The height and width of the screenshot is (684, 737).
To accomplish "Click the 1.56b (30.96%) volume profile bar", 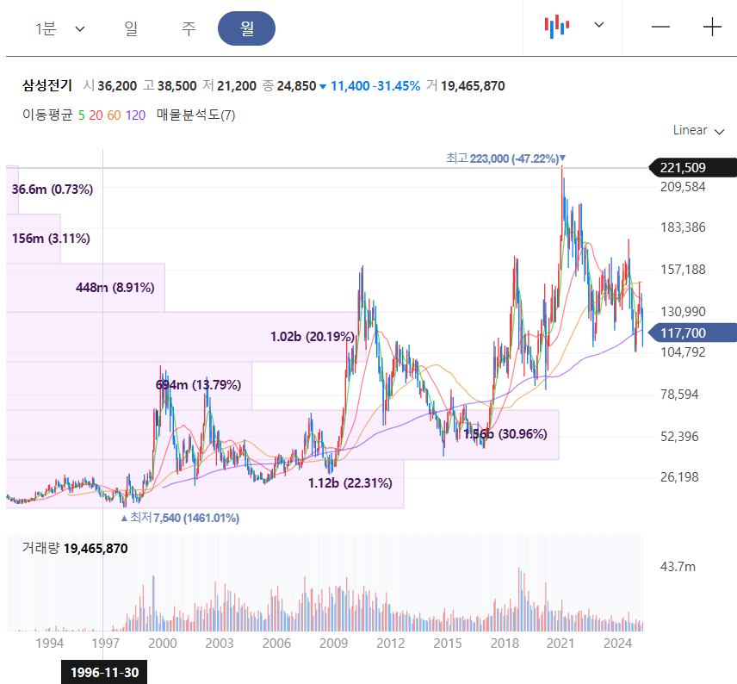I will click(282, 434).
